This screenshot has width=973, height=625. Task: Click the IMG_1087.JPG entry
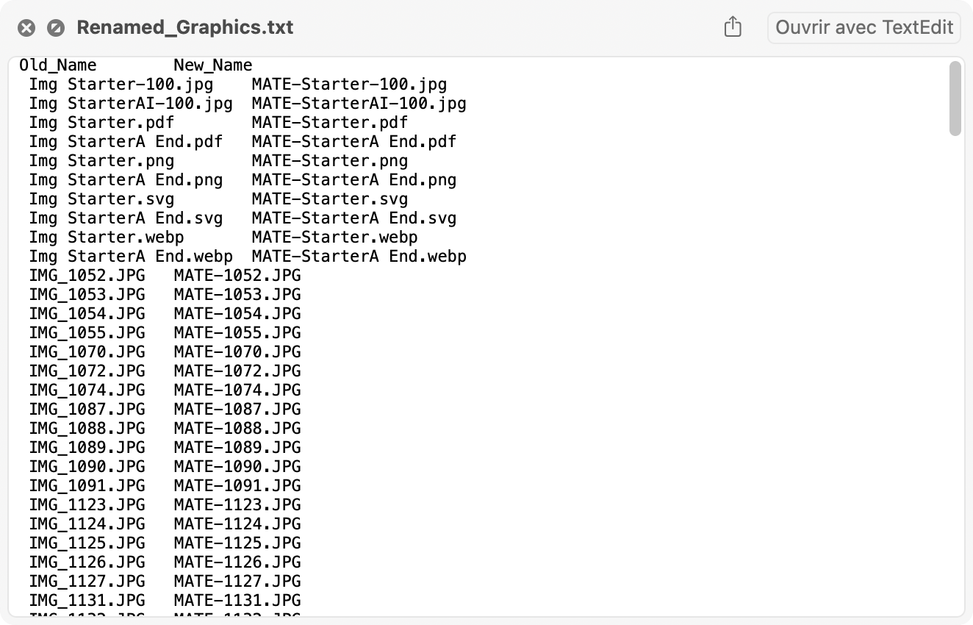(87, 410)
